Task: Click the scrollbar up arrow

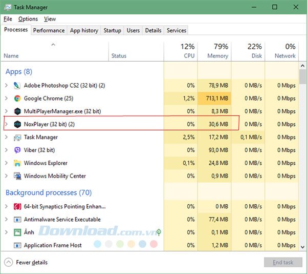Action: point(302,66)
